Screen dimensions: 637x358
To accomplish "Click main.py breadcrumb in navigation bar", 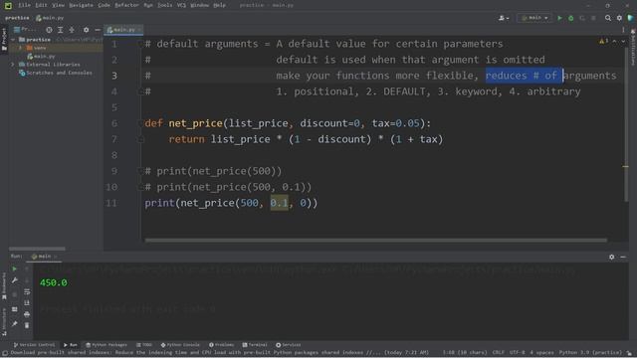I will [50, 18].
